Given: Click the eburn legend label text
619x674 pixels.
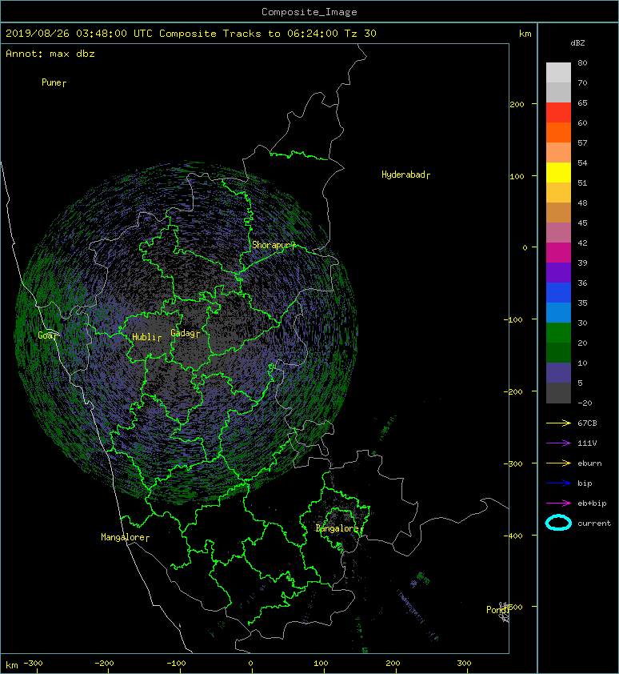Looking at the screenshot, I should [589, 463].
